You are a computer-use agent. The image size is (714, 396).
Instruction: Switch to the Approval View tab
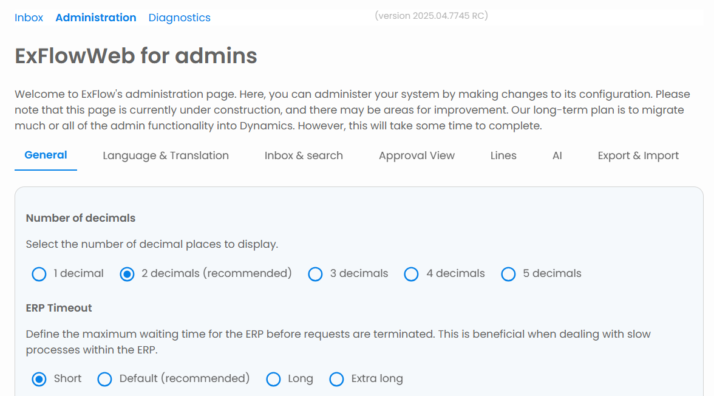click(416, 156)
